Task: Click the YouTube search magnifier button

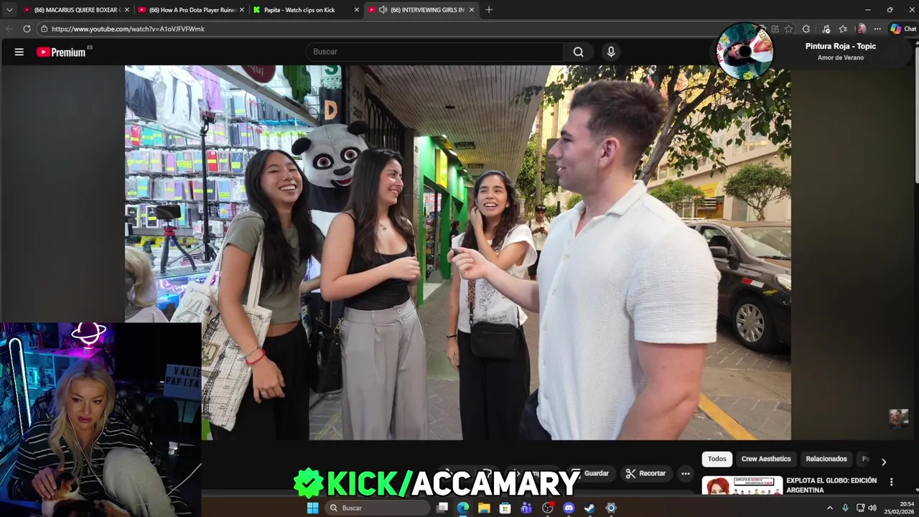Action: (x=578, y=52)
